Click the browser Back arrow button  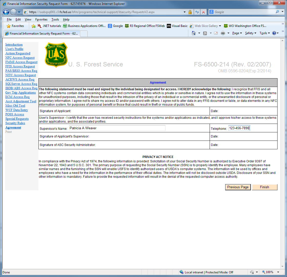(6, 12)
